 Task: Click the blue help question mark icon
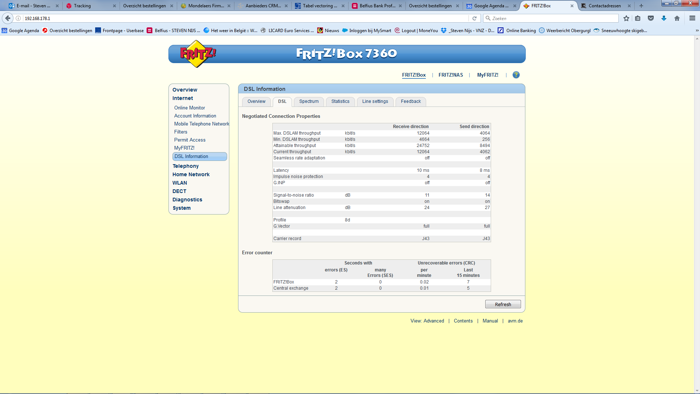tap(516, 75)
